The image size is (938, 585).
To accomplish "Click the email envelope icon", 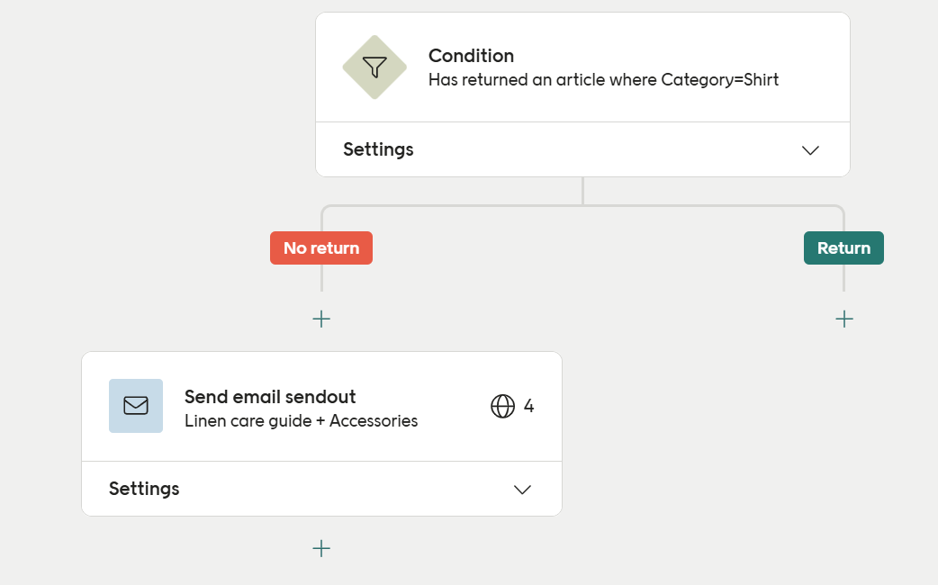I will [136, 406].
